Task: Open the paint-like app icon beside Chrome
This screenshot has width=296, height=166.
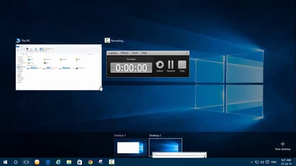Action: point(101,162)
